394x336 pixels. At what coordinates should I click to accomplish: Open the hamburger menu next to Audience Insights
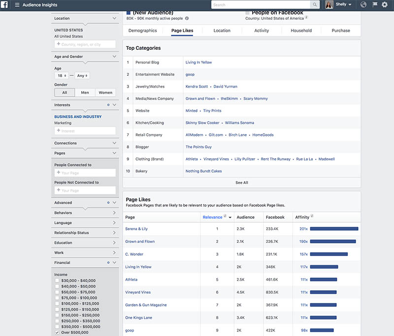click(17, 4)
